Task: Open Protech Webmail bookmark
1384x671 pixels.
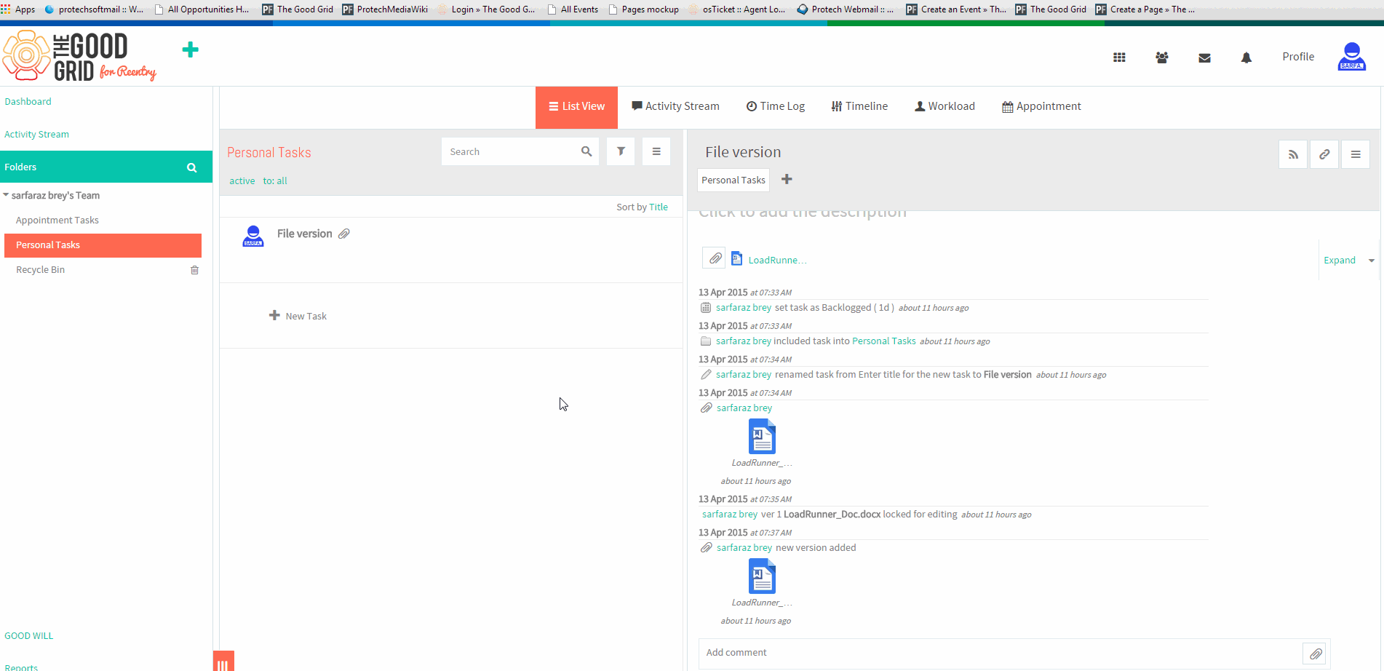Action: (846, 9)
